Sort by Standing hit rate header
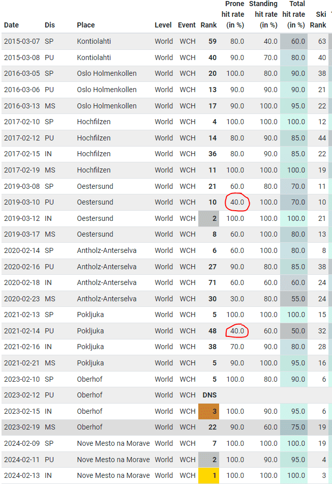This screenshot has height=484, width=332. (263, 15)
